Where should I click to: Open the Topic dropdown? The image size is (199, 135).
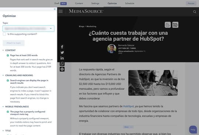(x=28, y=28)
